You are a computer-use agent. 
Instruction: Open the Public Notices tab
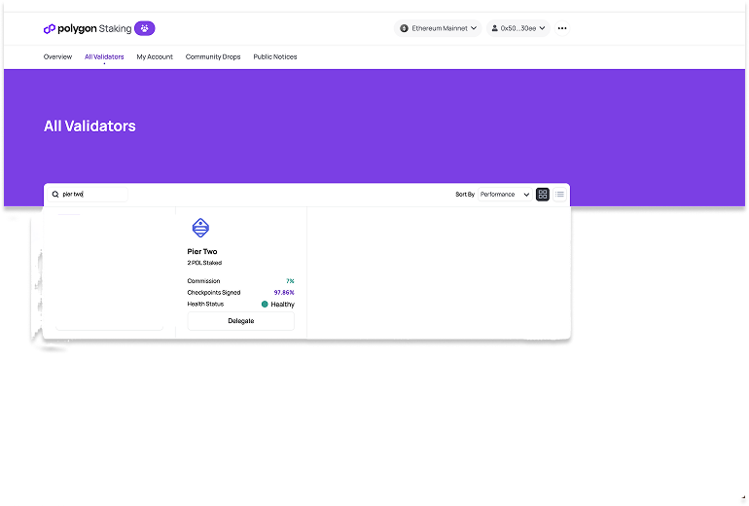tap(275, 56)
